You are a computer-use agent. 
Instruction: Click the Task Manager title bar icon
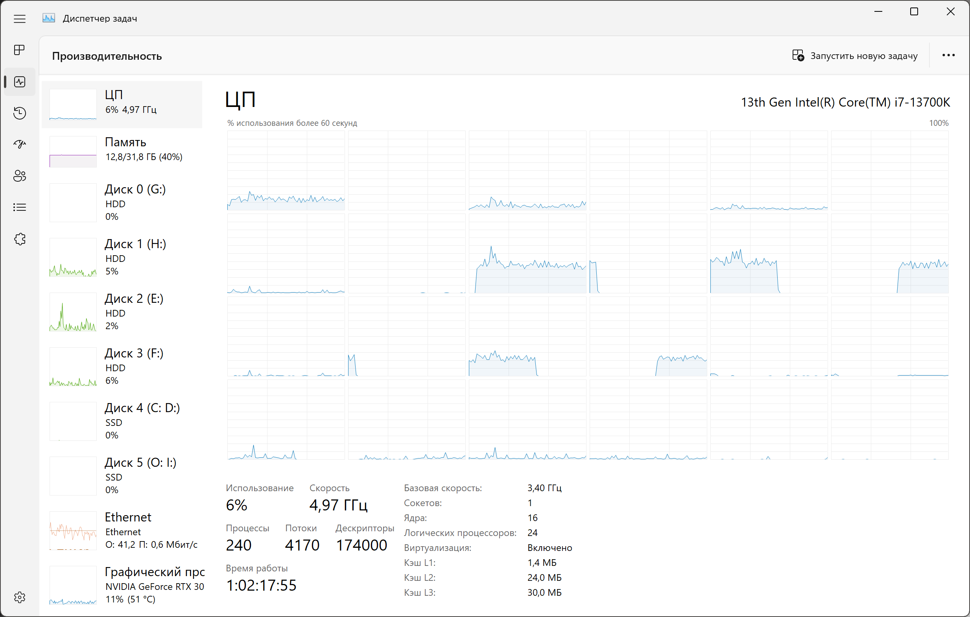pyautogui.click(x=49, y=18)
